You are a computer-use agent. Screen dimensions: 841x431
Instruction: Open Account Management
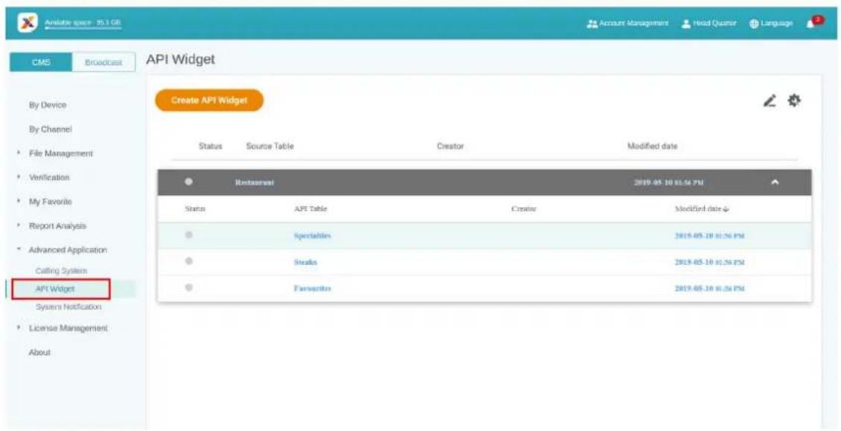point(627,24)
